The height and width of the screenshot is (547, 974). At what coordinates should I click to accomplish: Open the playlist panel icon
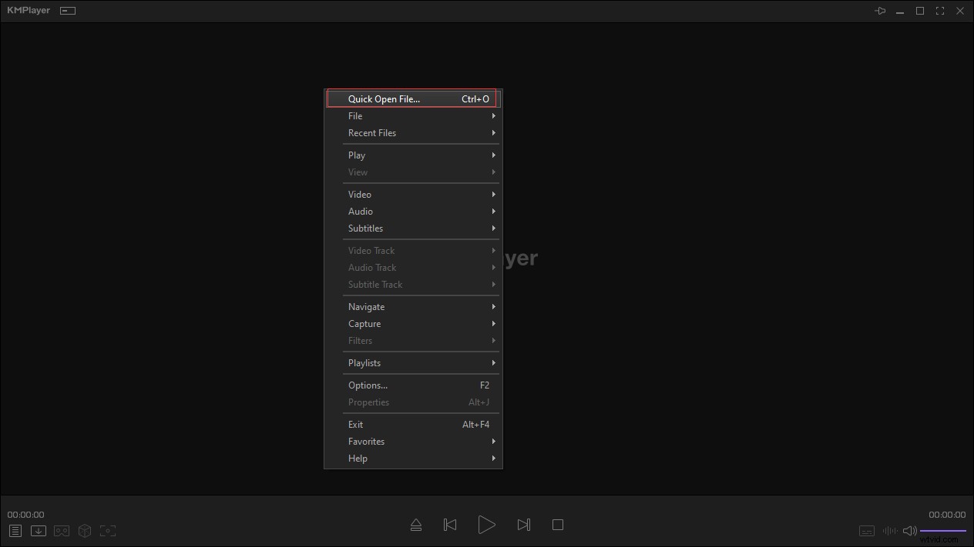(x=15, y=531)
